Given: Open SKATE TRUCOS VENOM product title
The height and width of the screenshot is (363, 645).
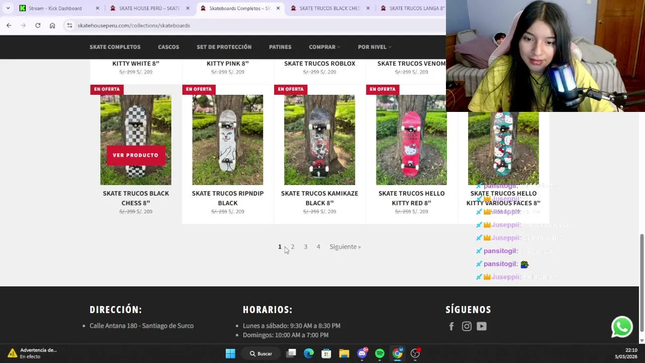Looking at the screenshot, I should [411, 64].
